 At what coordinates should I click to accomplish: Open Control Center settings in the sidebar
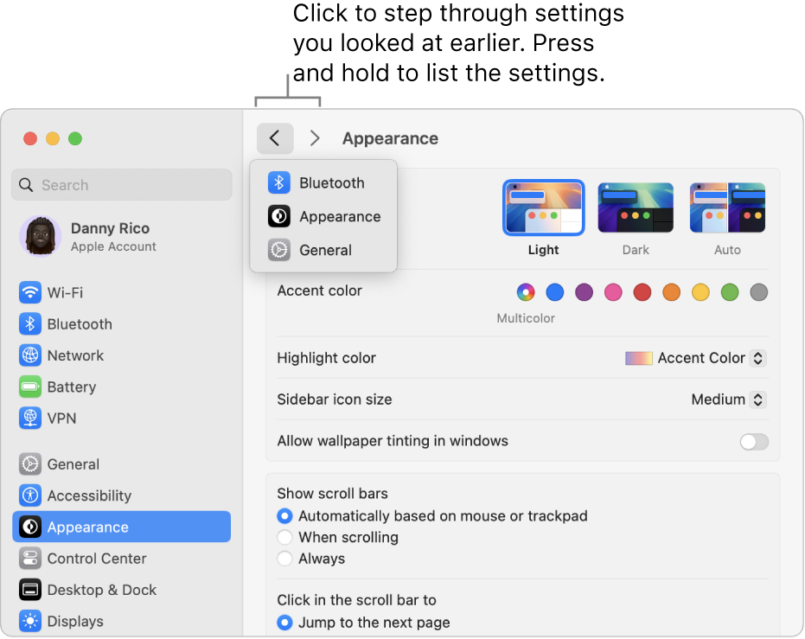coord(122,559)
